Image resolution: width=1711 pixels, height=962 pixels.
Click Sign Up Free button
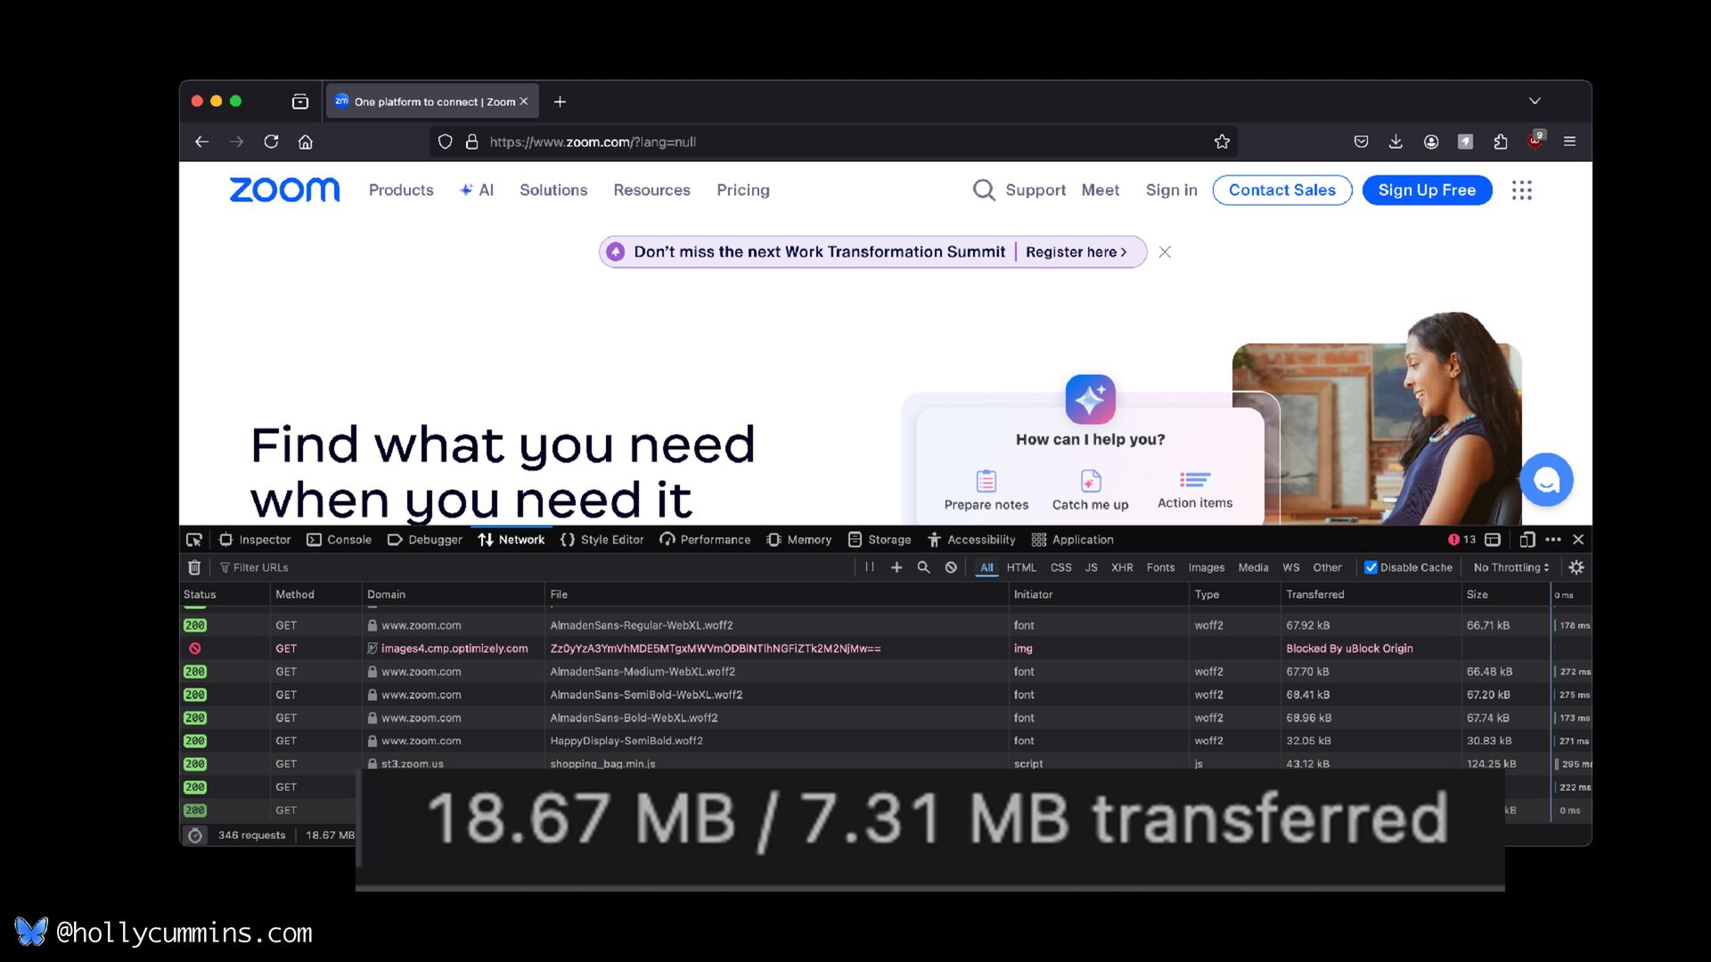[1427, 190]
